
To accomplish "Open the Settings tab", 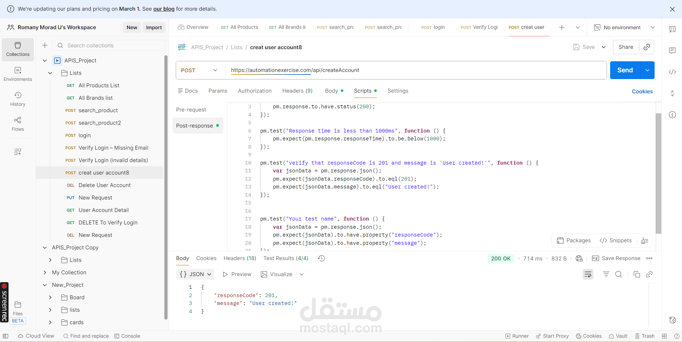I will (398, 91).
